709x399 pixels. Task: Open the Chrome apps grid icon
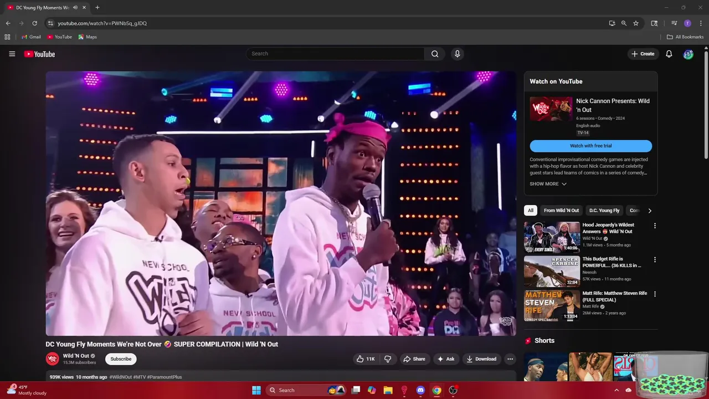(x=7, y=37)
